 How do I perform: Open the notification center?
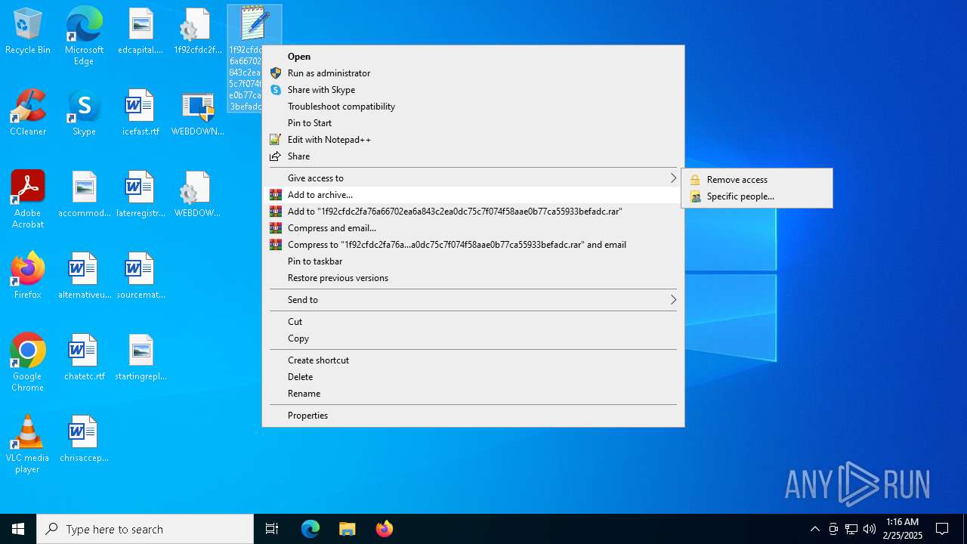click(x=942, y=529)
